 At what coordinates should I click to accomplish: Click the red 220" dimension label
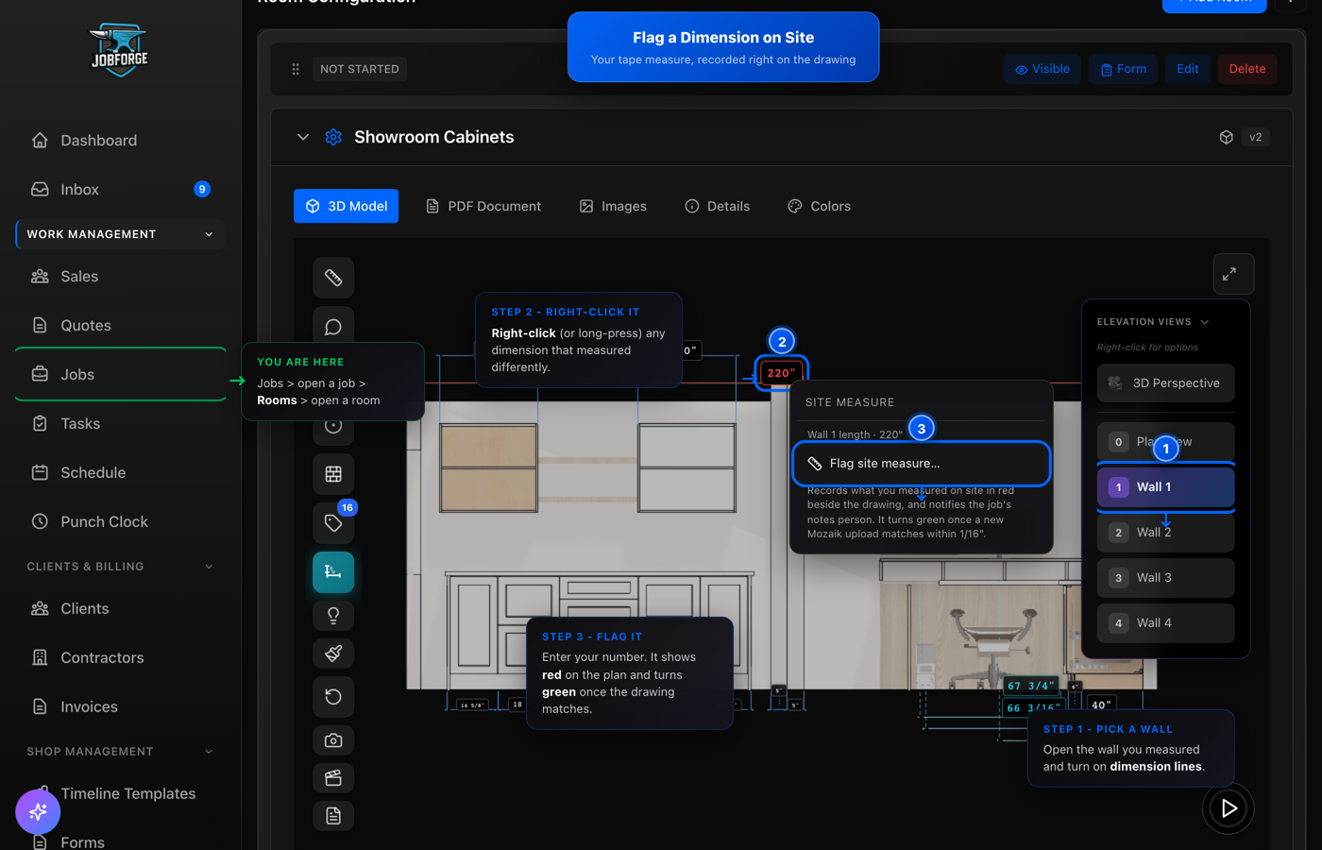click(781, 373)
